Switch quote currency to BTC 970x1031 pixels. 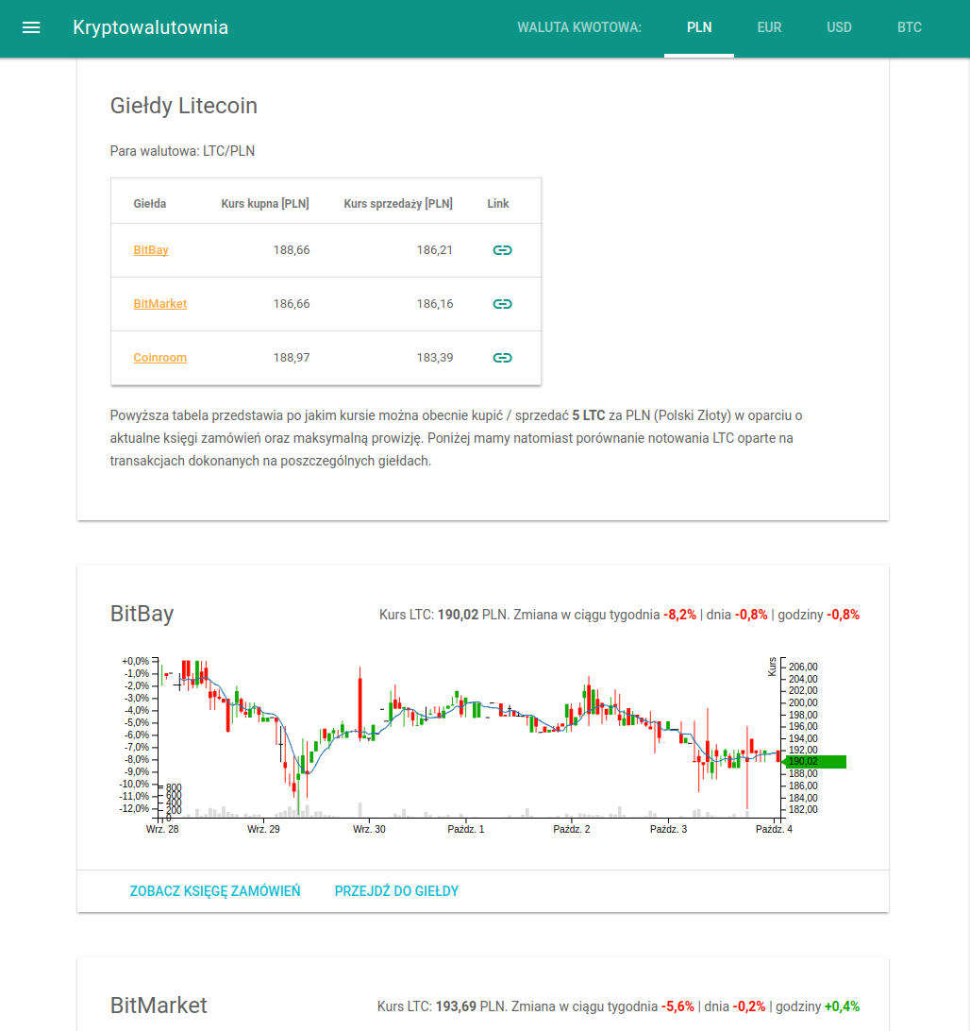[909, 27]
